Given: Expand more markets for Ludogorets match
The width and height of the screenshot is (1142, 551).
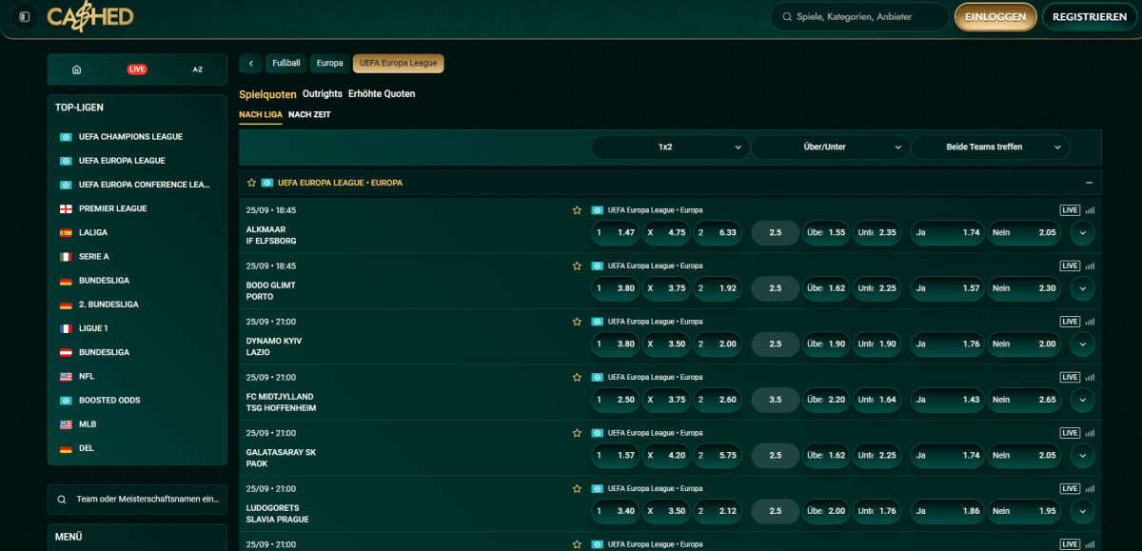Looking at the screenshot, I should tap(1082, 511).
